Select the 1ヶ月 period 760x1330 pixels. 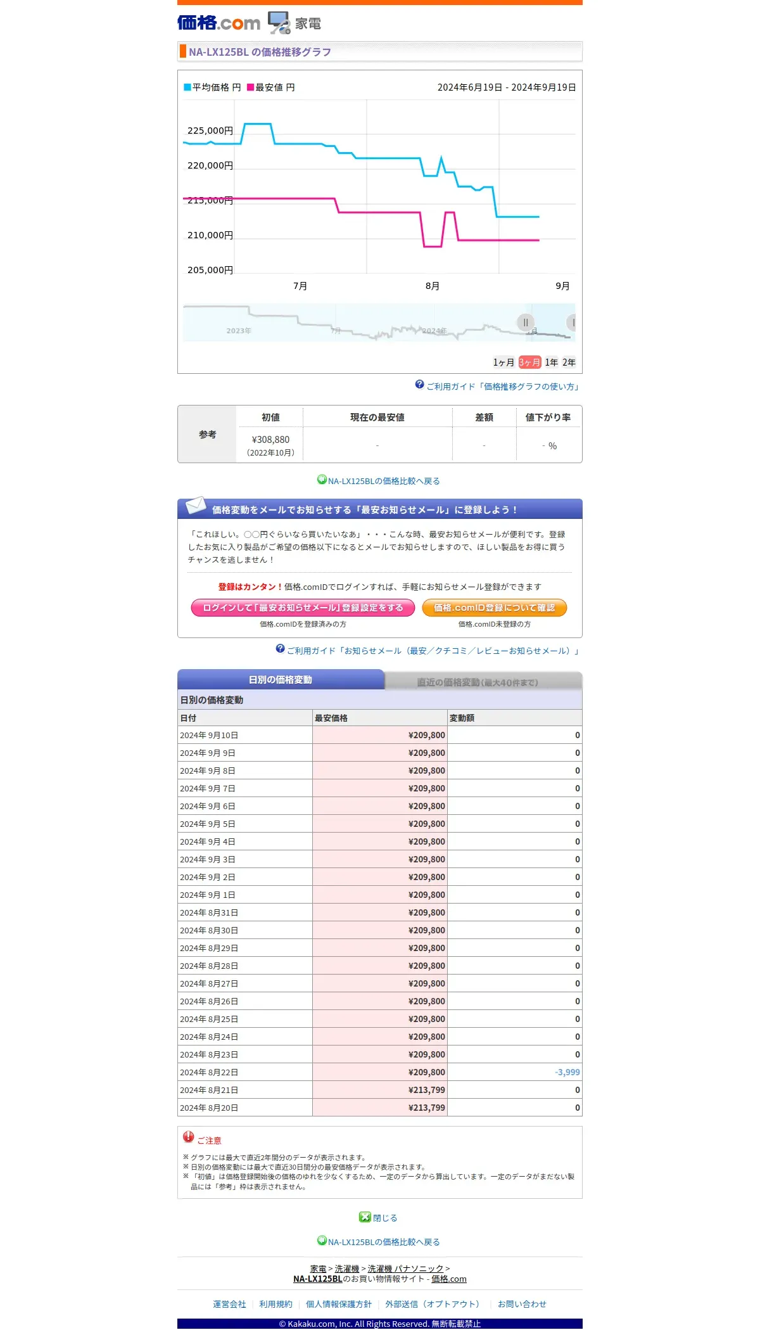[503, 362]
